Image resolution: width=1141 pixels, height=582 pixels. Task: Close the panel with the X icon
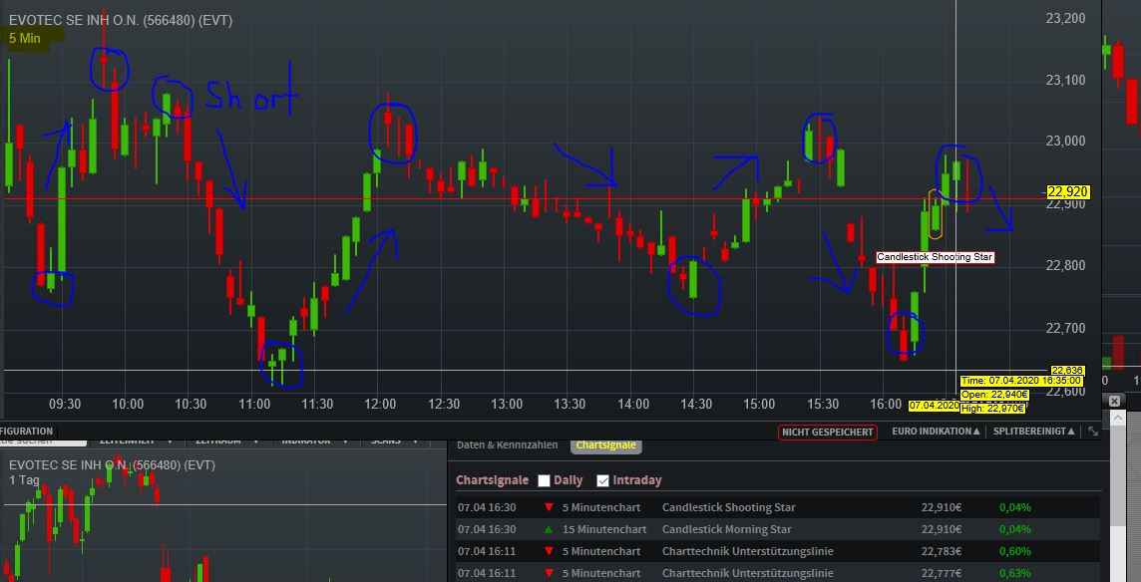[x=1114, y=401]
